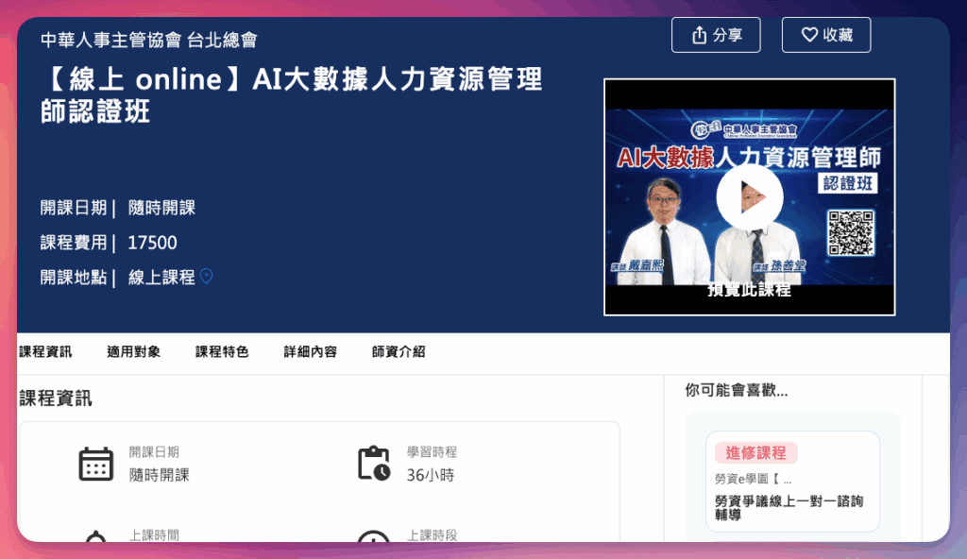Click the 課程資訊 section heading
Image resolution: width=967 pixels, height=559 pixels.
pos(56,398)
